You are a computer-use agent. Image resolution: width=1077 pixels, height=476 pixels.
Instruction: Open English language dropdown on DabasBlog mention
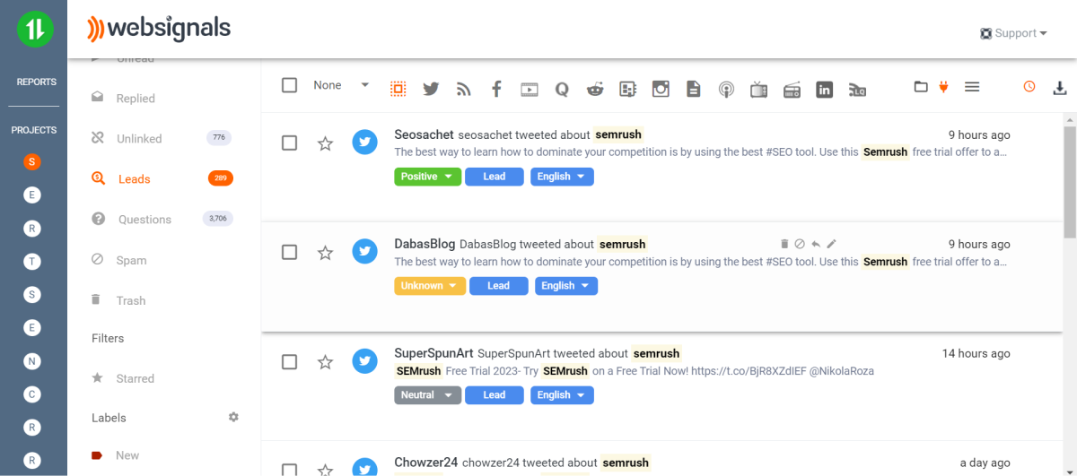565,286
